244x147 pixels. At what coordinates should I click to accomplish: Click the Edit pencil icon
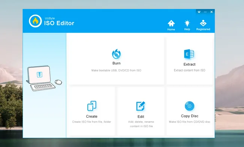point(140,106)
